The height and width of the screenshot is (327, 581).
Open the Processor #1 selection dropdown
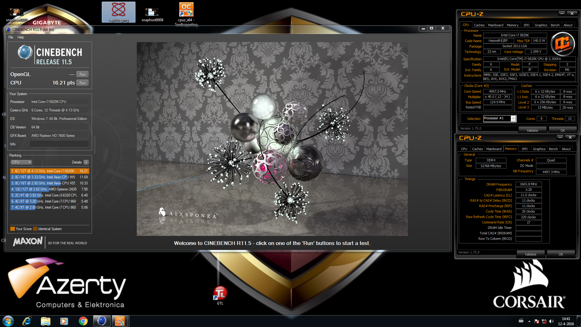pos(500,118)
